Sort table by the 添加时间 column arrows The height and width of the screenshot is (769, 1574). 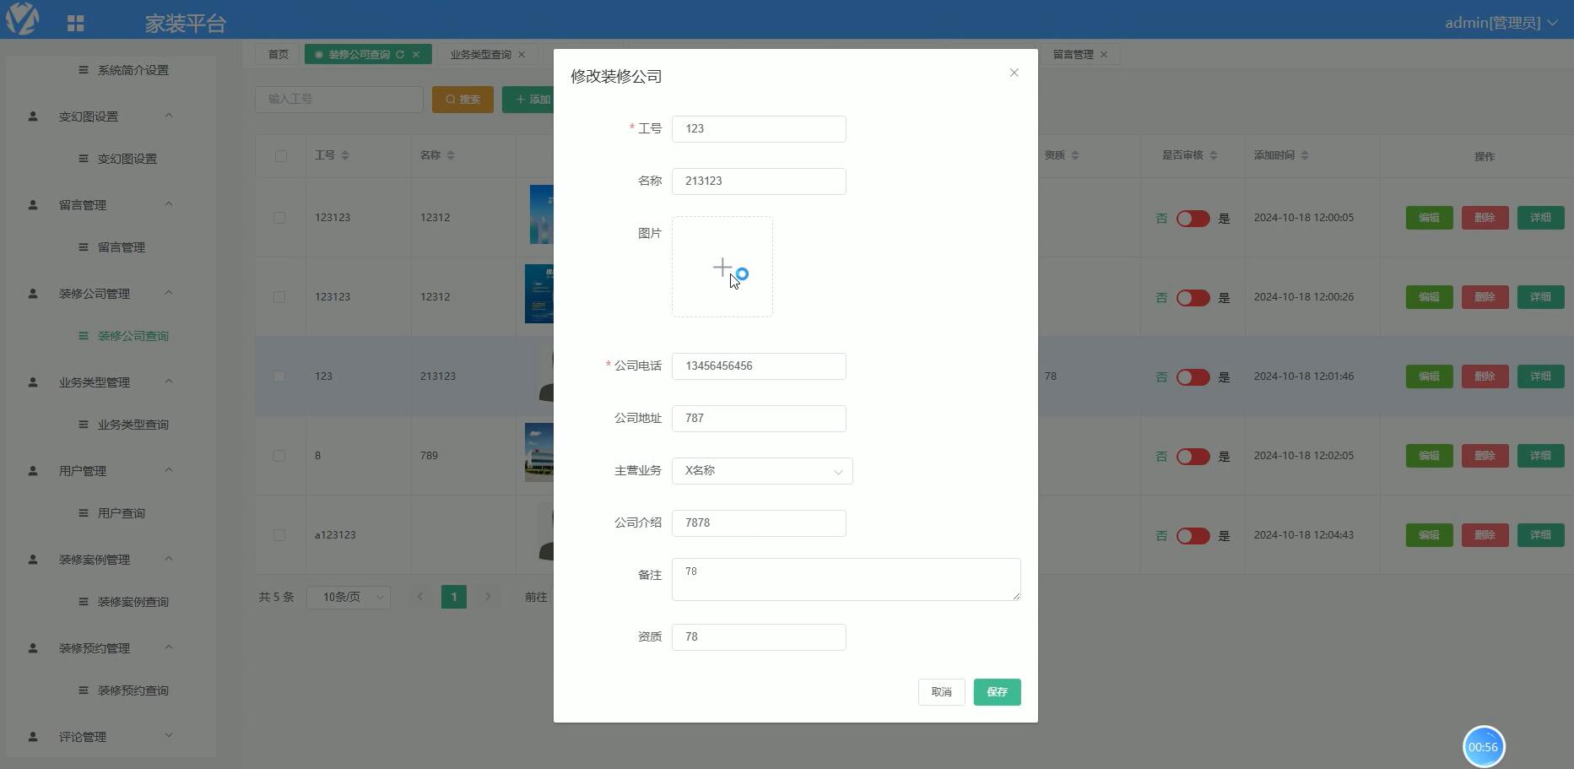1305,154
